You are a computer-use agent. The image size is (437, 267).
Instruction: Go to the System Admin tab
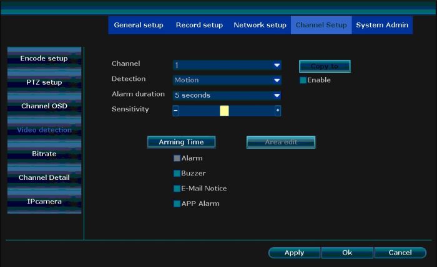click(382, 26)
